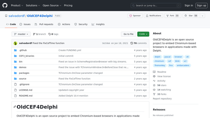210x118 pixels.
Task: Open the README.md file
Action: [x=25, y=96]
